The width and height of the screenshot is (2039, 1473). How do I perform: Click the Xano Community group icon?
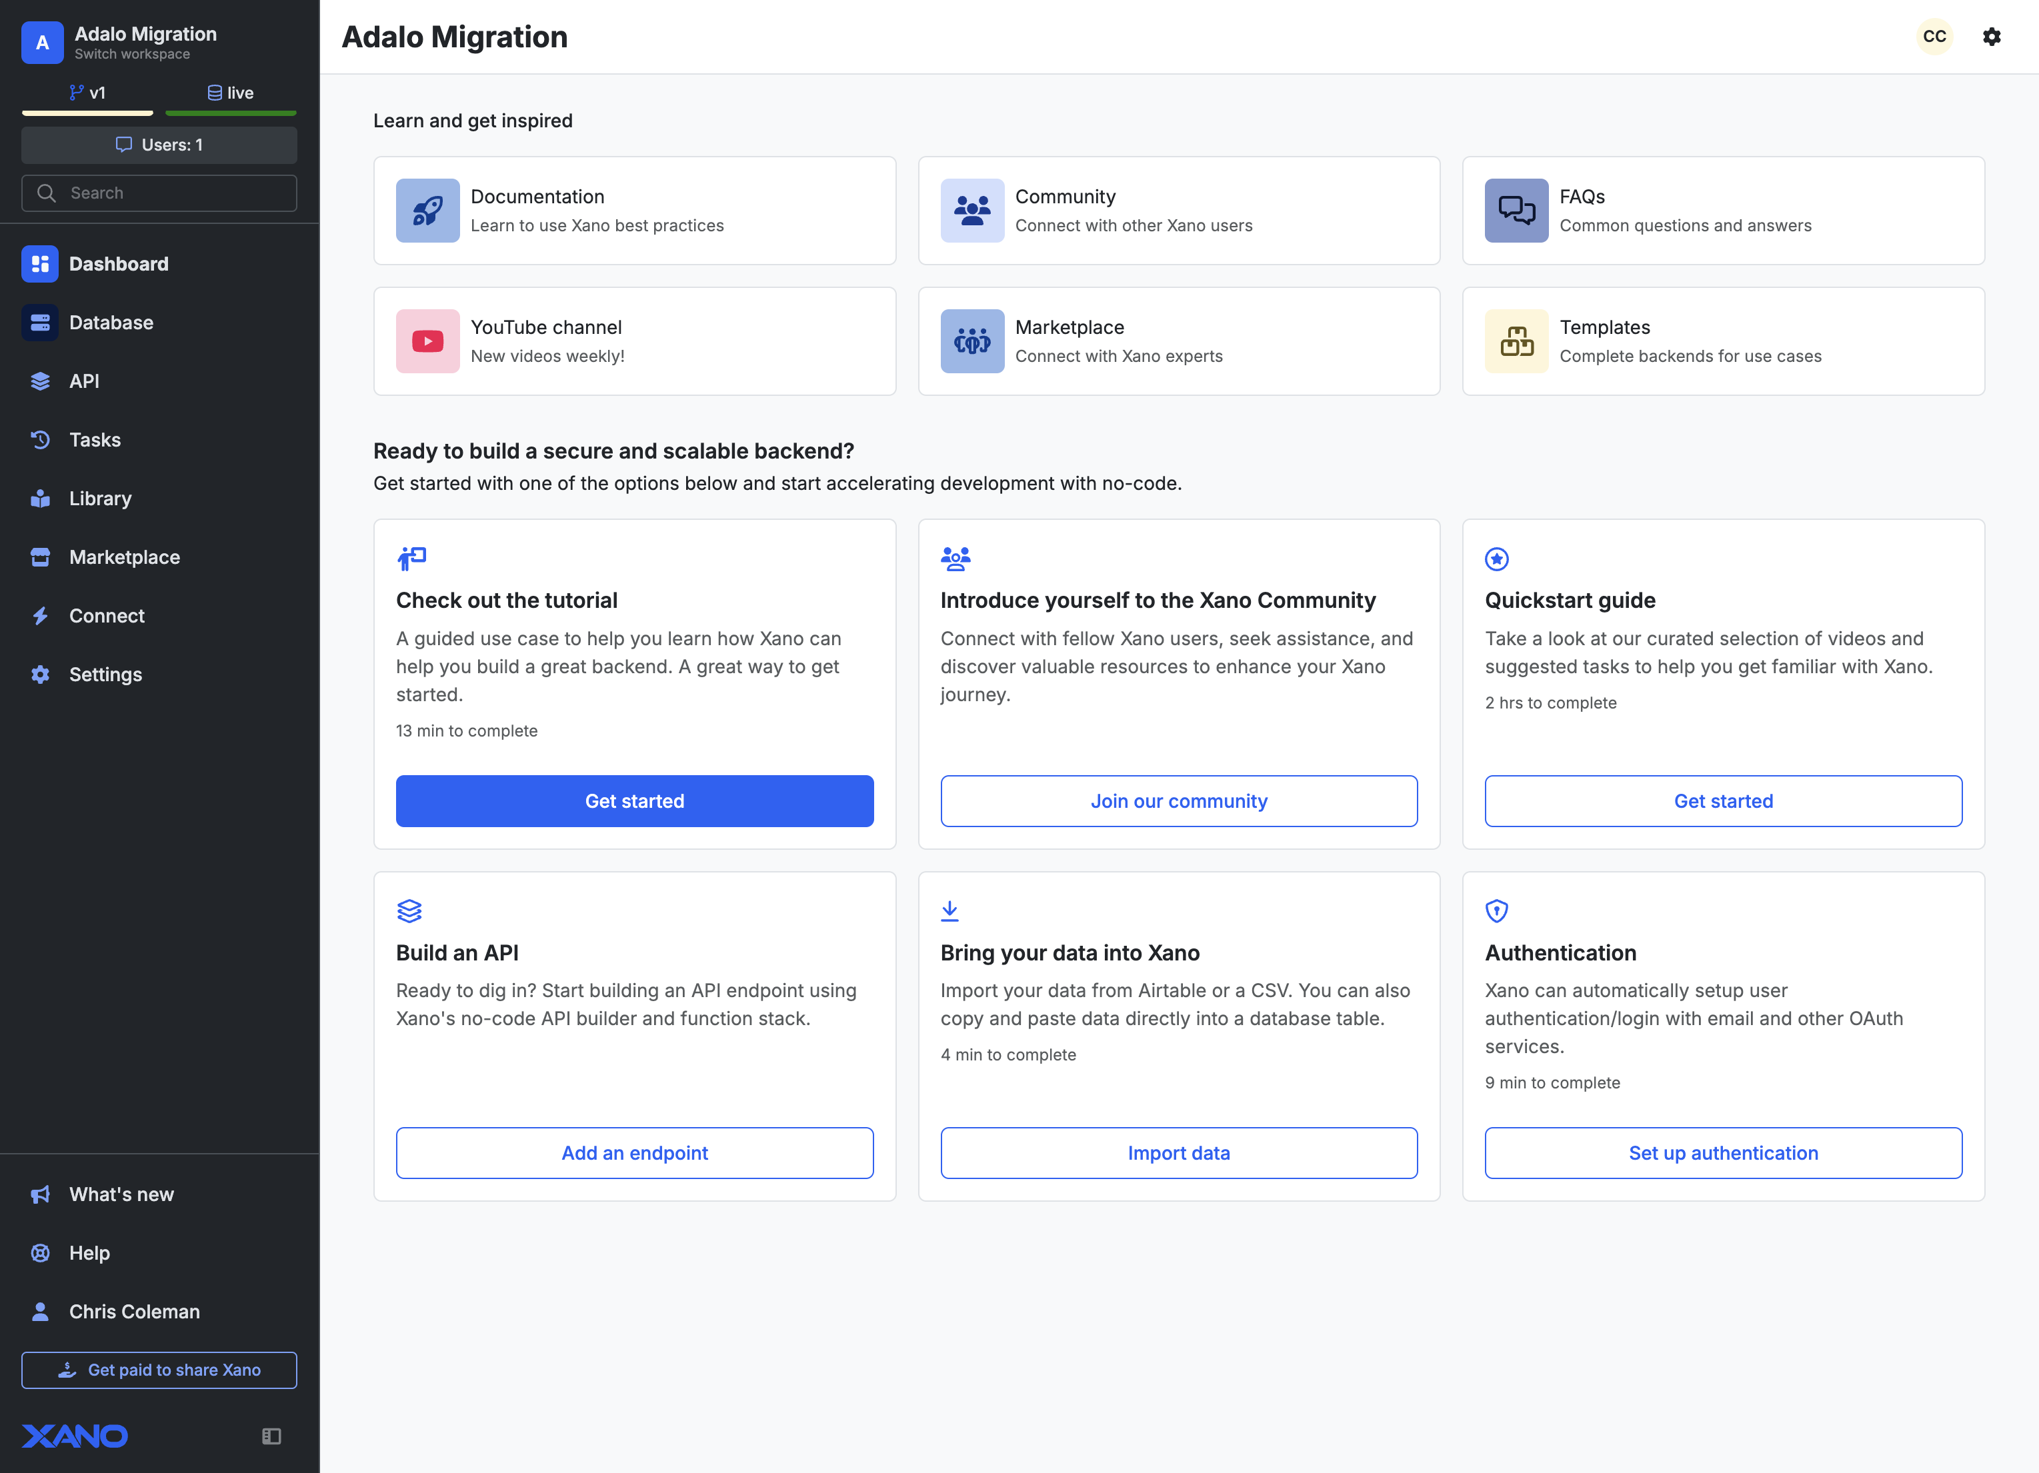click(x=955, y=559)
